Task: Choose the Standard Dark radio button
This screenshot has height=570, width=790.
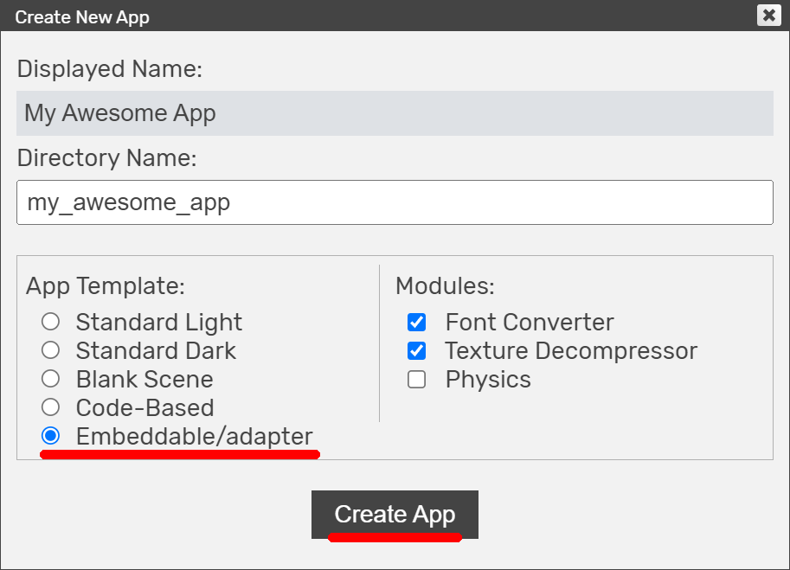Action: pos(50,350)
